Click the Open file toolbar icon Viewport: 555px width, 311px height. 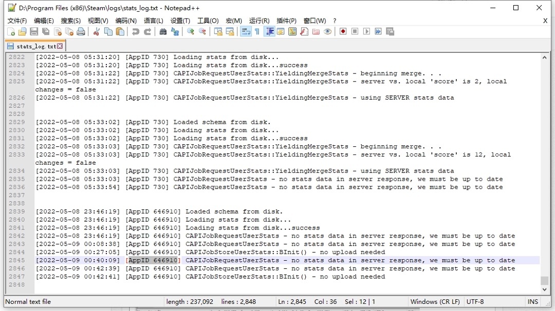[22, 32]
